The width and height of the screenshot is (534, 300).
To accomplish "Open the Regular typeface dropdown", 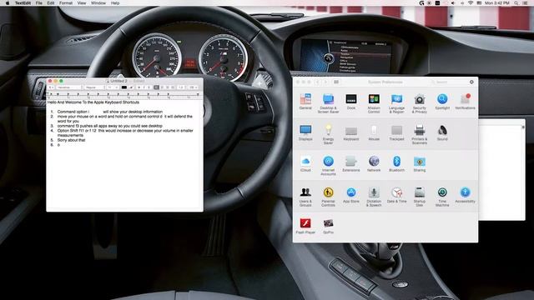I will pos(95,87).
